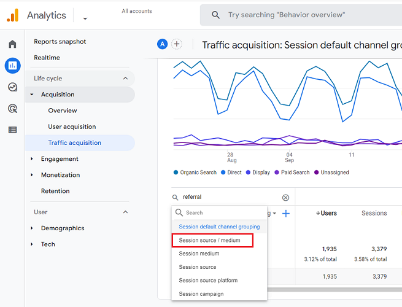Toggle Organic Search series in chart legend

(x=195, y=173)
